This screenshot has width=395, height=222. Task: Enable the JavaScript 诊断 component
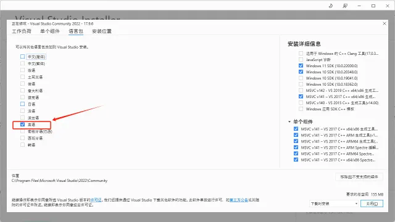301,60
